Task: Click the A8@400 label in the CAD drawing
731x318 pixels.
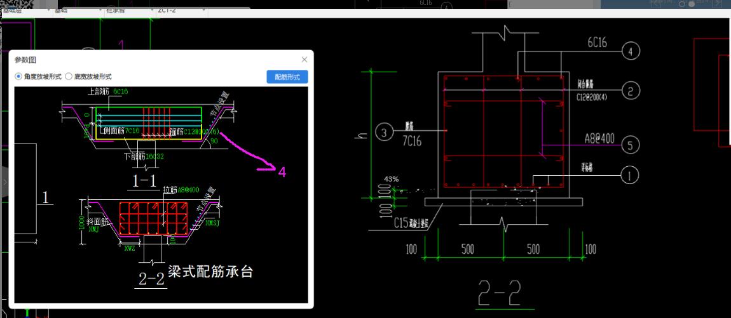Action: pyautogui.click(x=599, y=138)
